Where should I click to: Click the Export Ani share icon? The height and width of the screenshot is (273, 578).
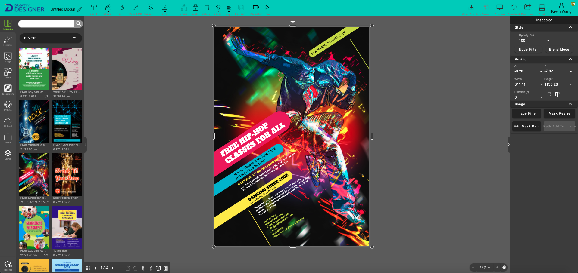point(528,8)
